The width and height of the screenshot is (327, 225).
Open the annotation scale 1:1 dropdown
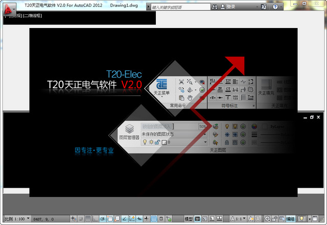(x=238, y=219)
